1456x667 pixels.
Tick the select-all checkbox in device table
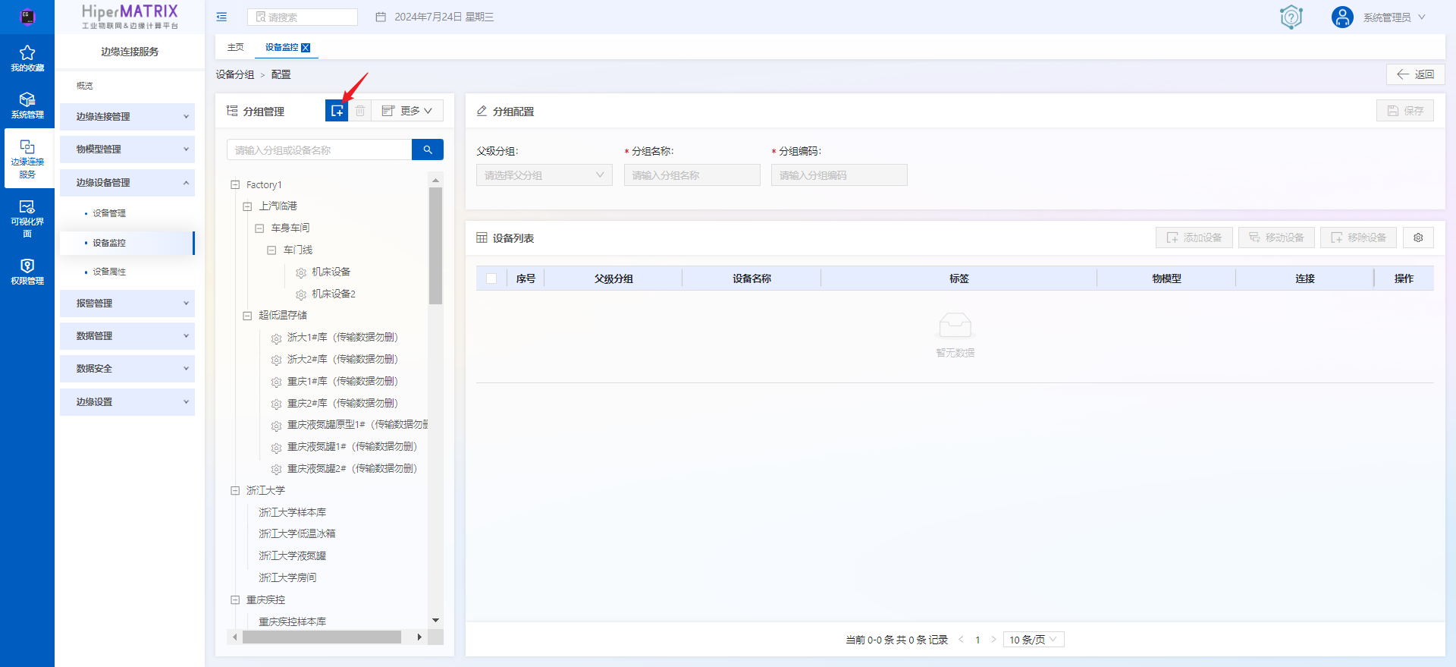click(491, 278)
